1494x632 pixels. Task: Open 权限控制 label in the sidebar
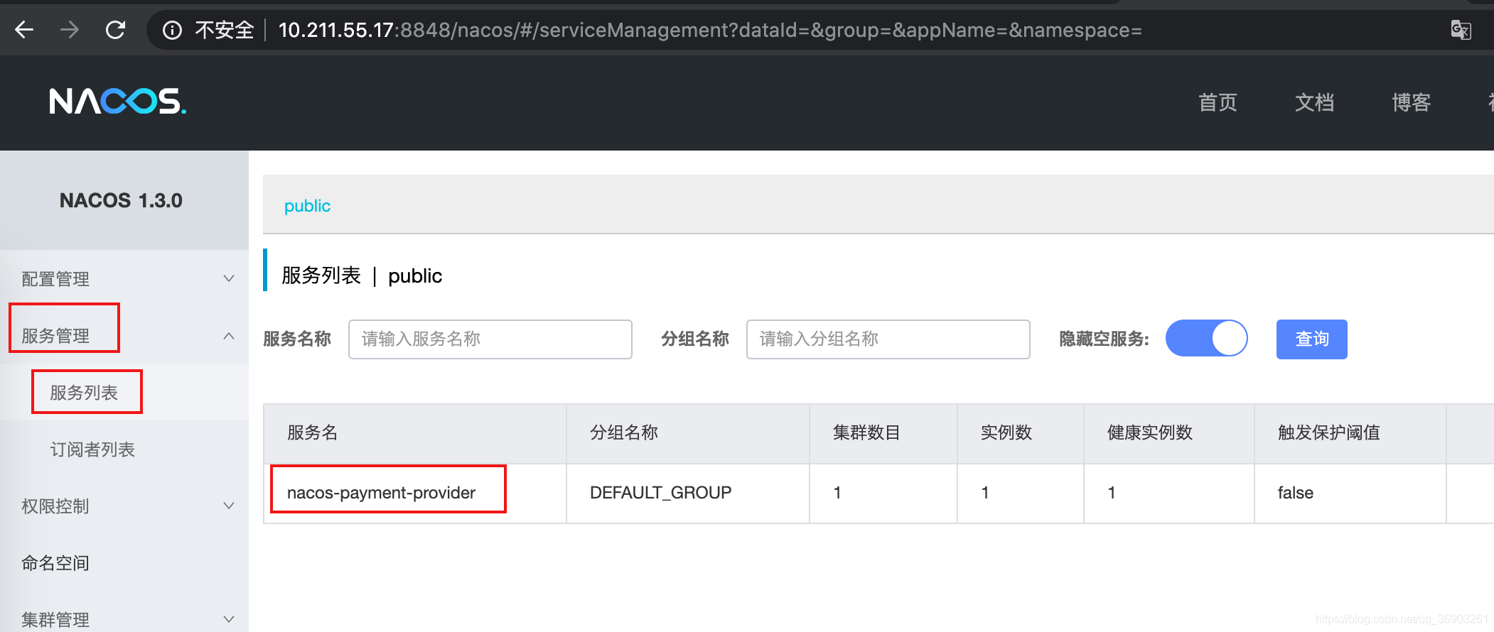(55, 506)
